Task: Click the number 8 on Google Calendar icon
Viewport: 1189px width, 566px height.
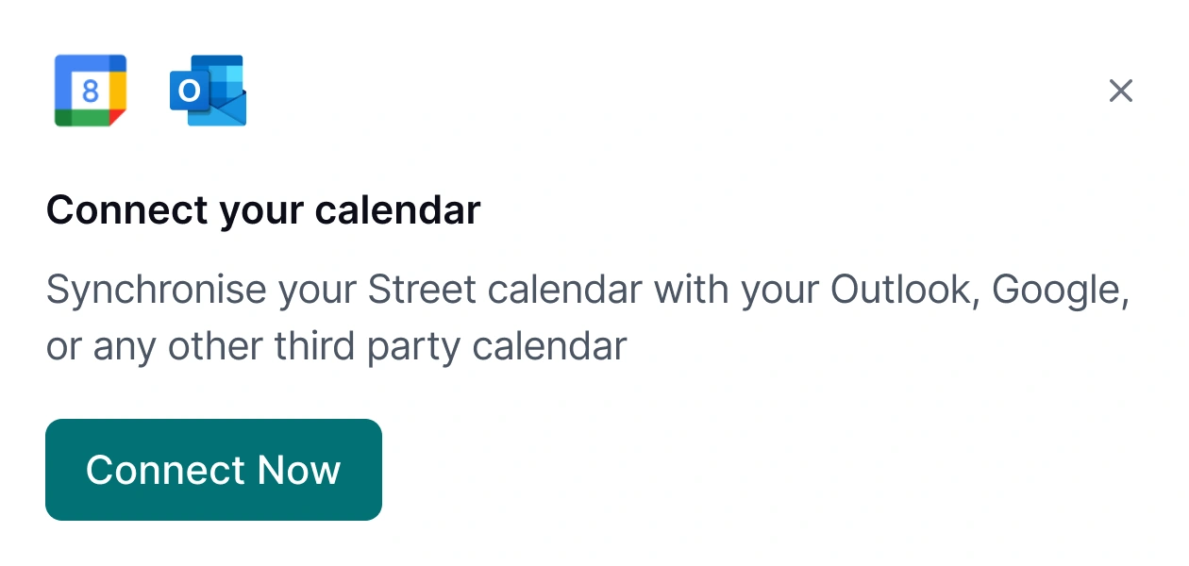Action: tap(91, 91)
